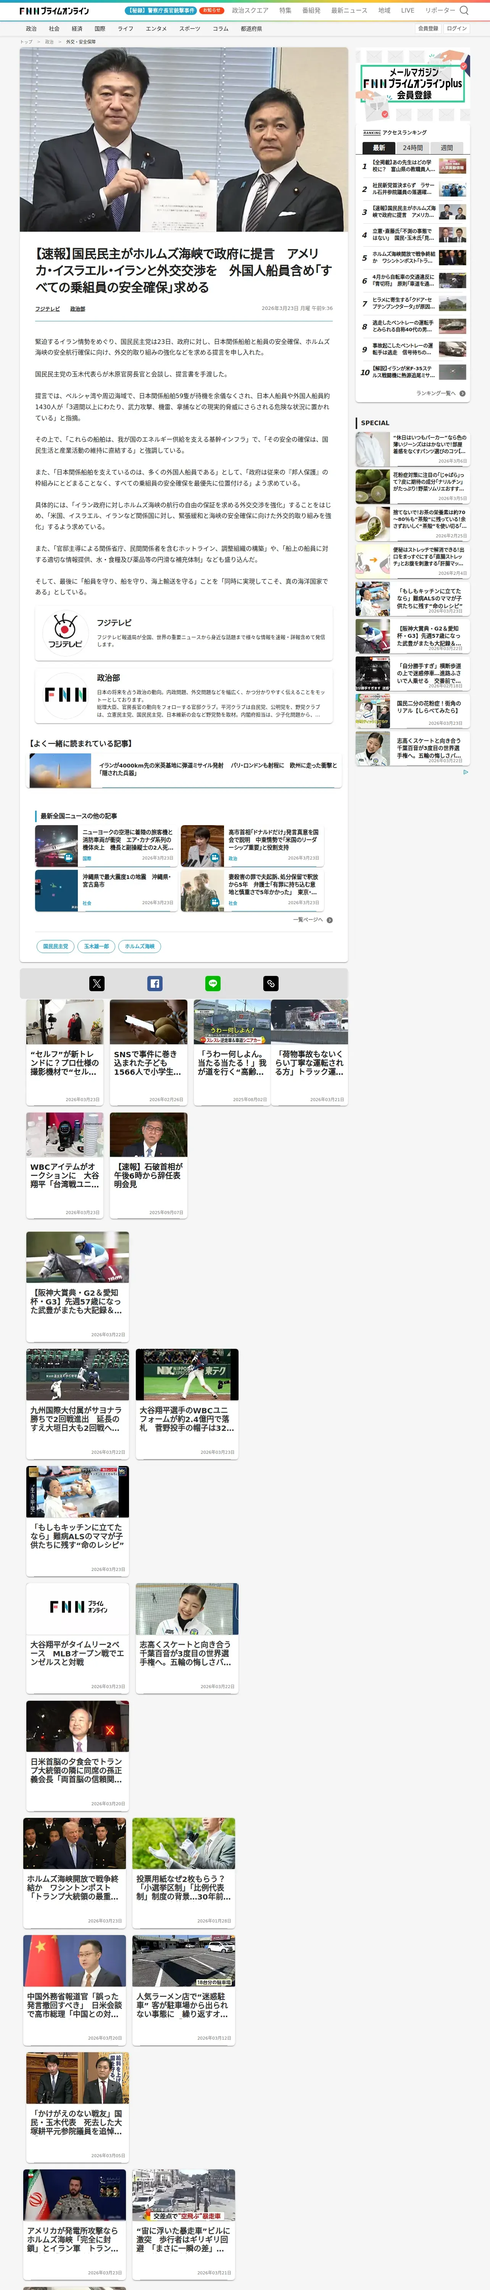Image resolution: width=490 pixels, height=2290 pixels.
Task: Open SPECIAL item about 便秘はストレッチで解消
Action: tap(413, 562)
